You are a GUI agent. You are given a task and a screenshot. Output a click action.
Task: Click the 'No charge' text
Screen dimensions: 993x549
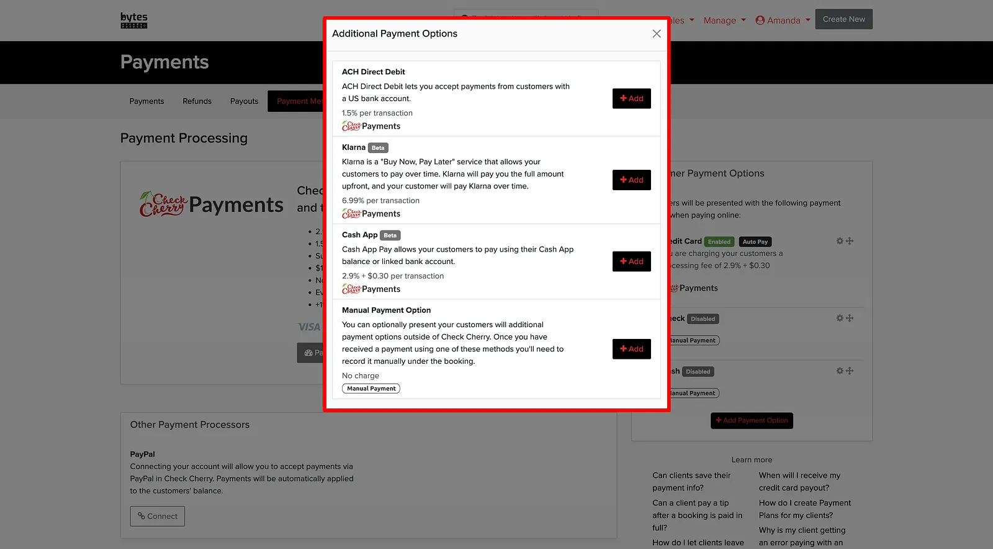point(361,376)
